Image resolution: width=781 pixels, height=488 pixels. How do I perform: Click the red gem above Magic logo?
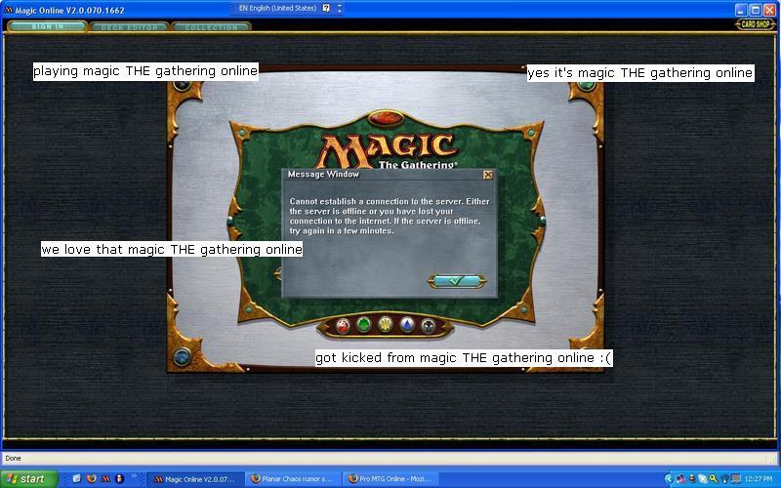click(x=386, y=119)
